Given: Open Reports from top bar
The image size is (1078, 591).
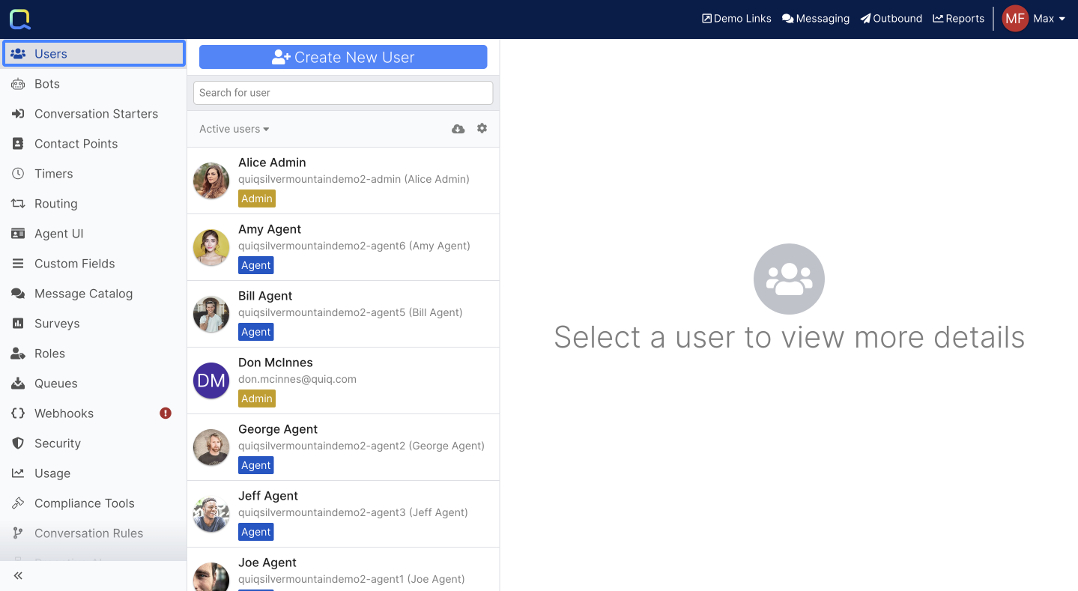Looking at the screenshot, I should [958, 19].
